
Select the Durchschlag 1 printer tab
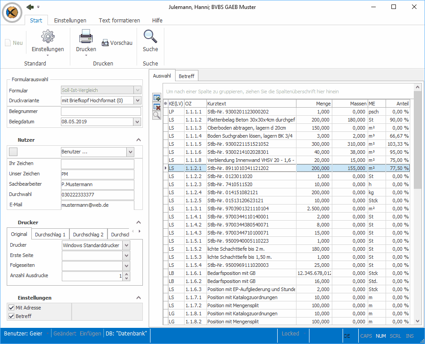point(50,235)
